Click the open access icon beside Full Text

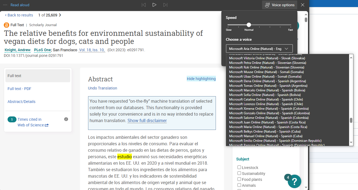6,25
